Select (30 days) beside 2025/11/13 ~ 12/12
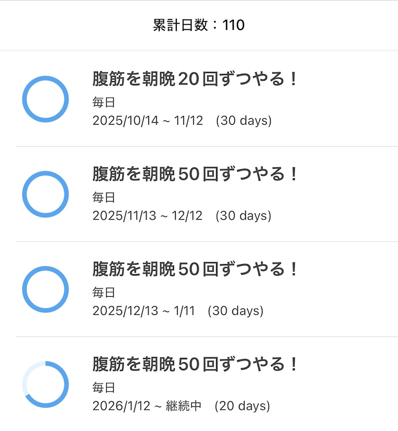Image resolution: width=398 pixels, height=431 pixels. tap(244, 216)
